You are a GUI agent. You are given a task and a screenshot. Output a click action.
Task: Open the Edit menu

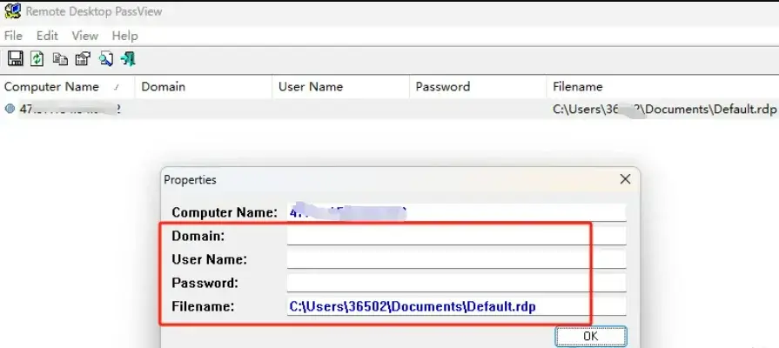click(47, 36)
